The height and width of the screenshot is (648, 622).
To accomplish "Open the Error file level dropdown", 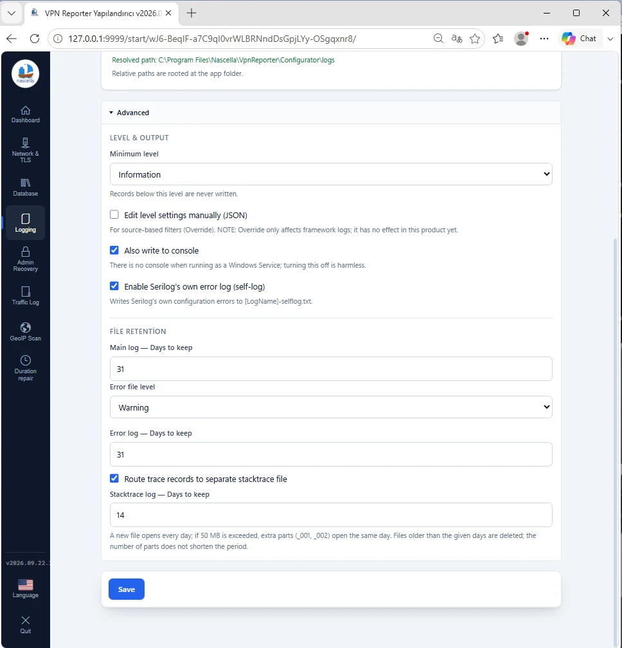I will 331,407.
